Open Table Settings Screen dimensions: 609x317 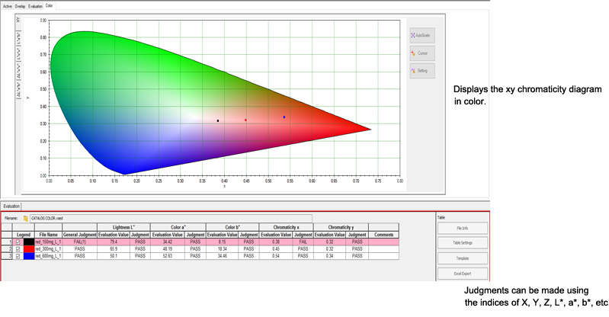(462, 242)
